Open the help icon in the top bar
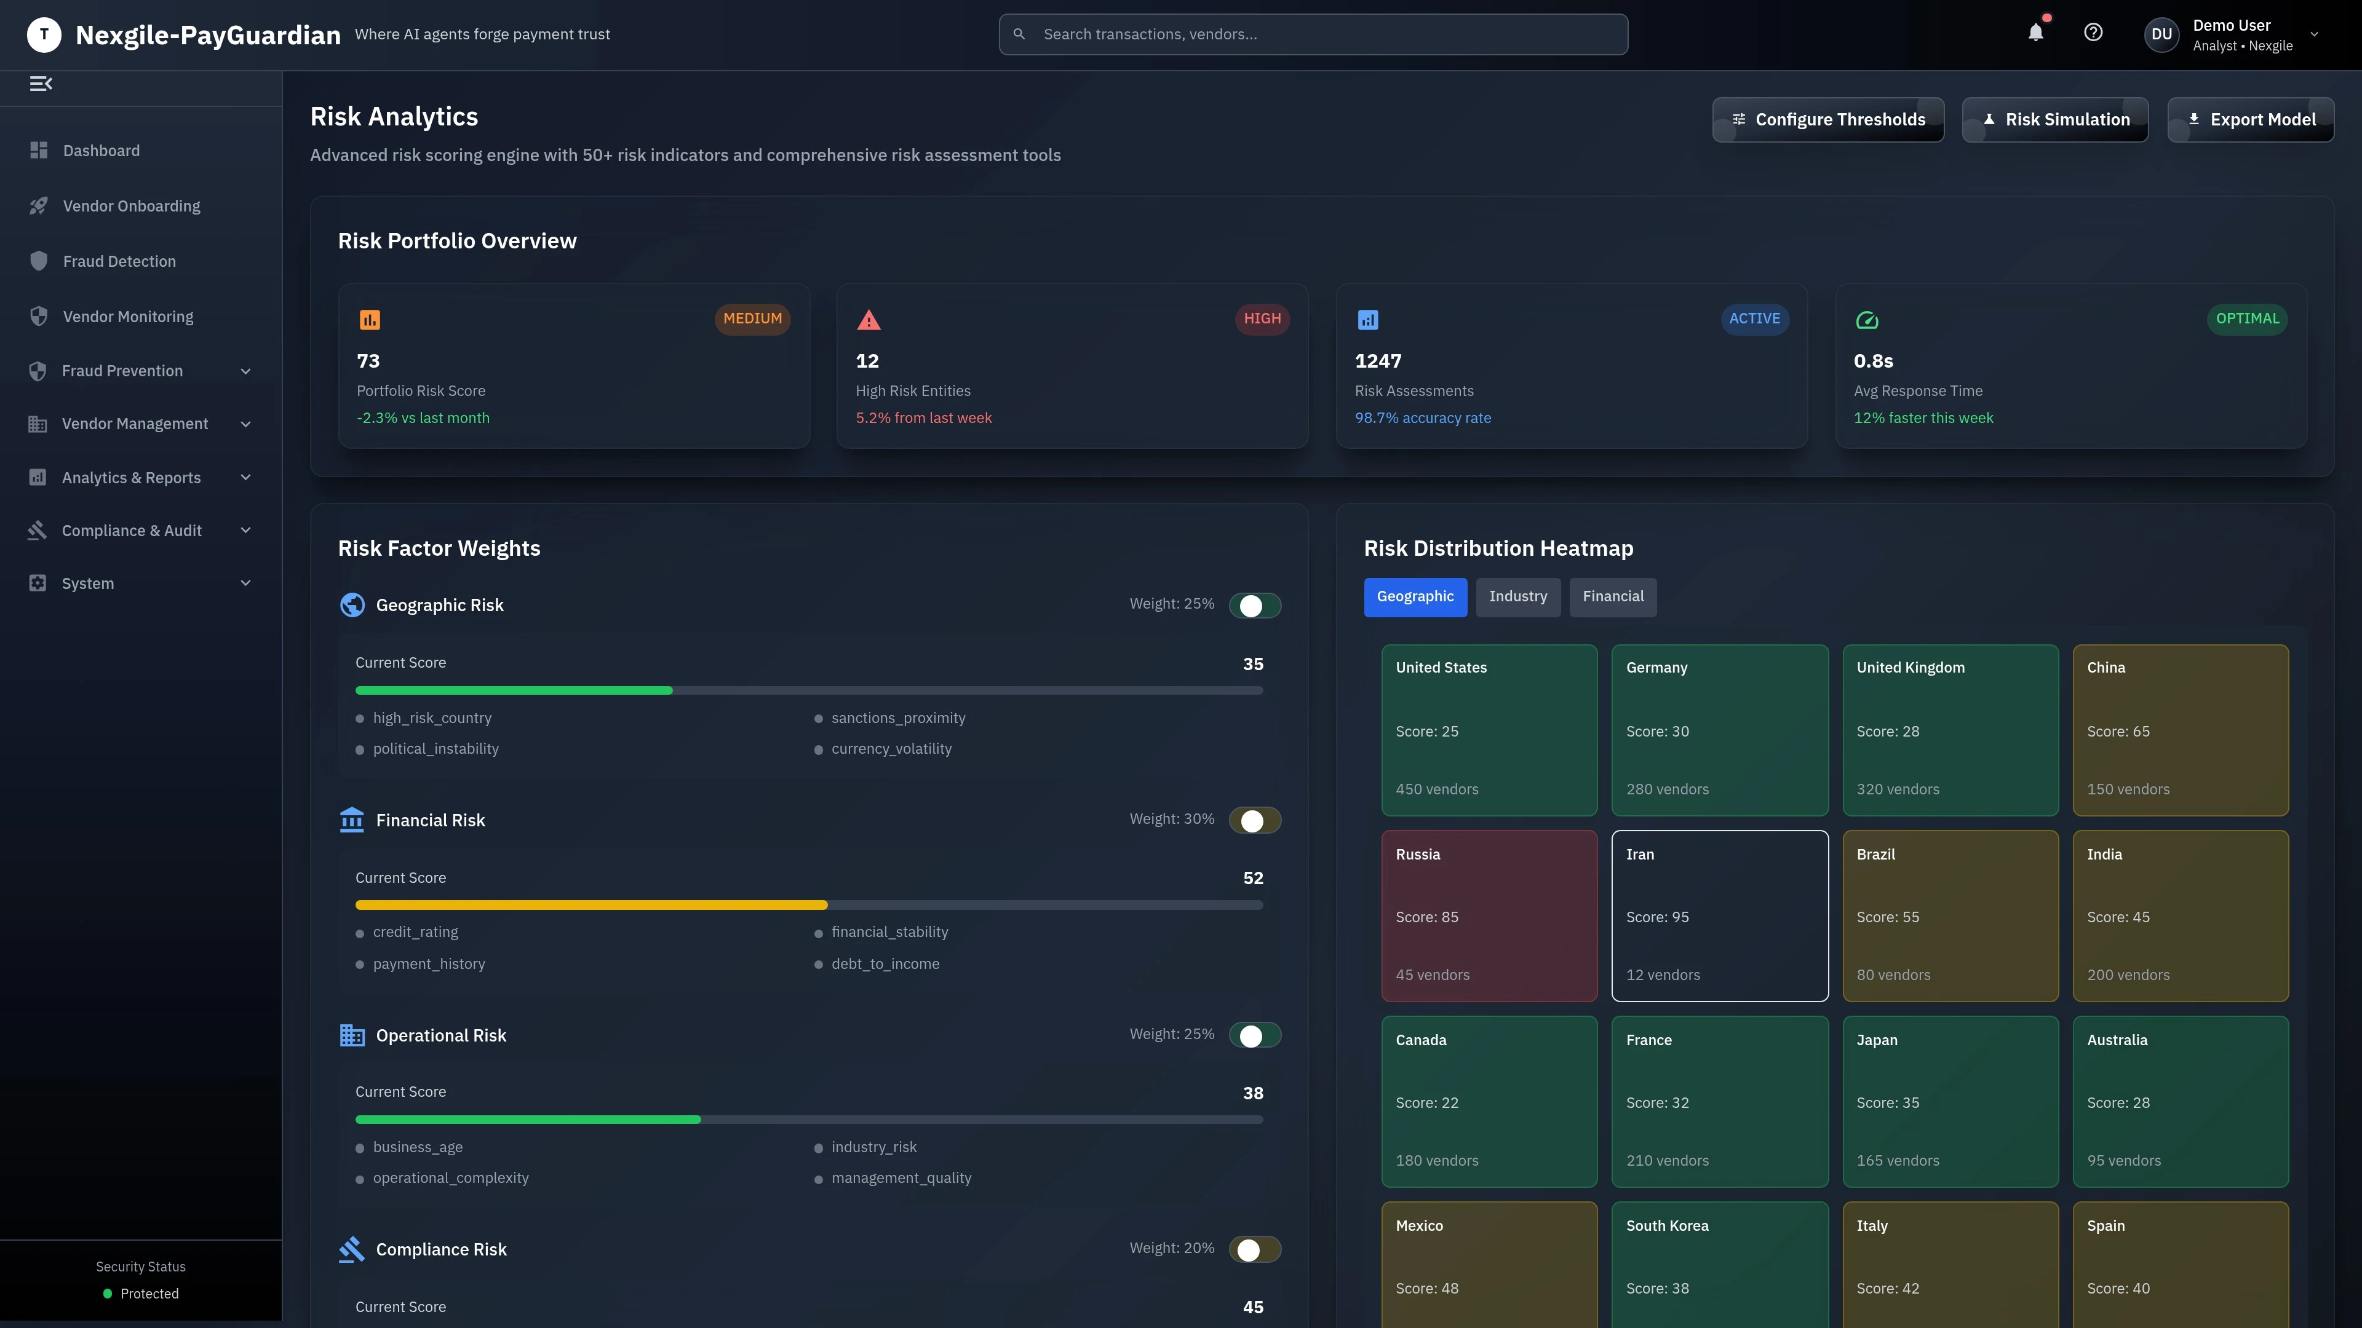2362x1328 pixels. [2093, 32]
